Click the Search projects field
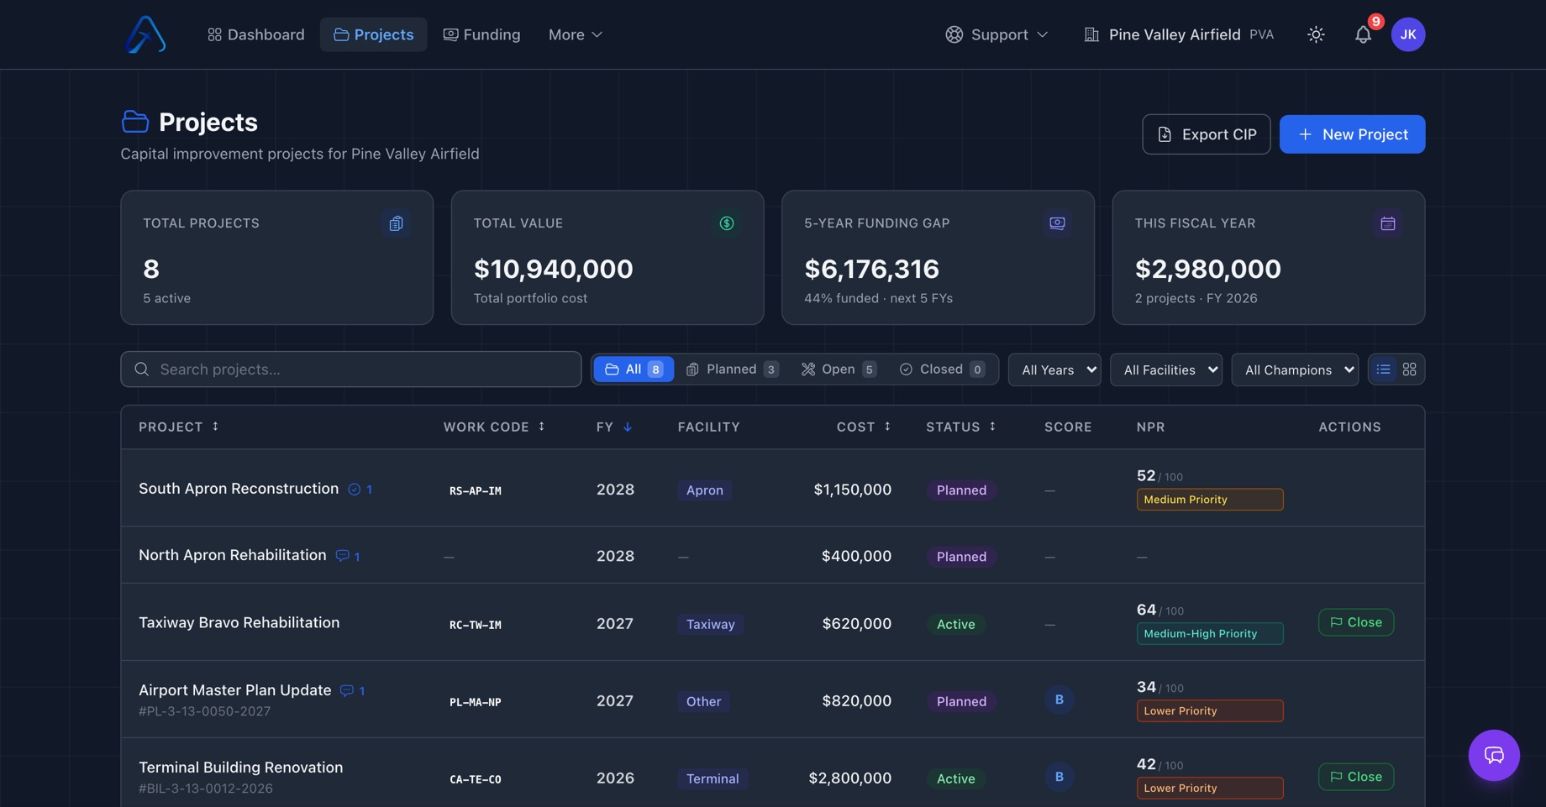 (350, 369)
